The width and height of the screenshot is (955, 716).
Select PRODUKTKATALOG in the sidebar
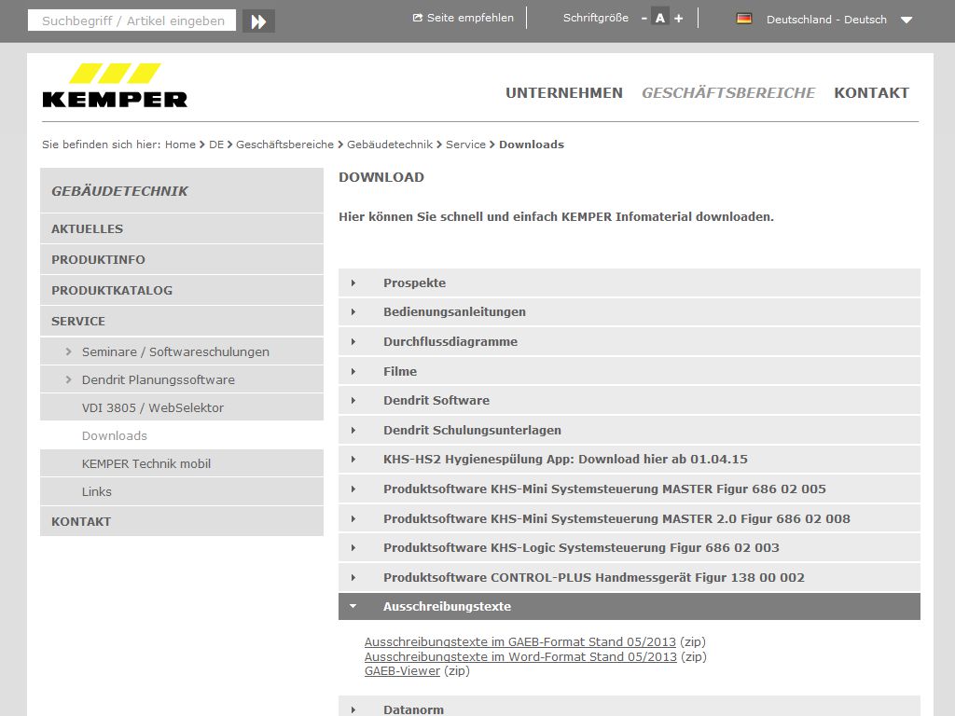pos(182,291)
